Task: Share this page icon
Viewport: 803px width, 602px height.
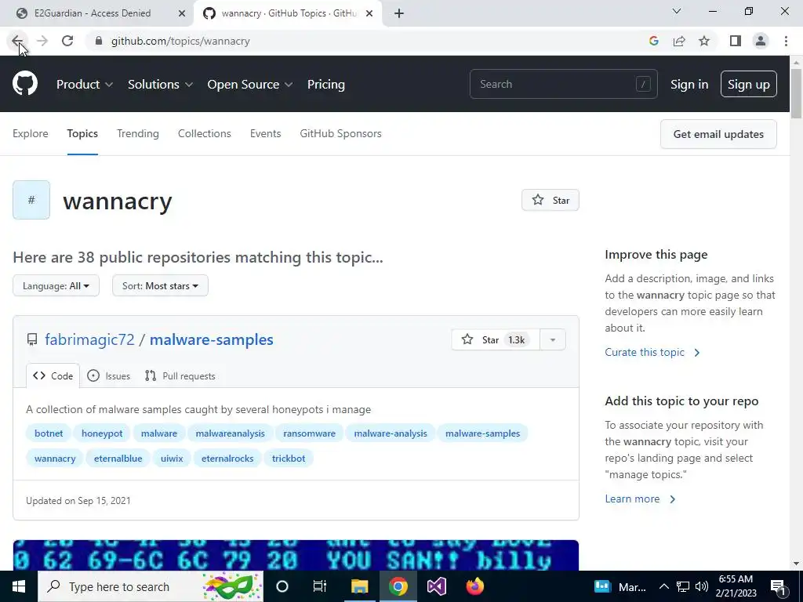Action: point(679,41)
